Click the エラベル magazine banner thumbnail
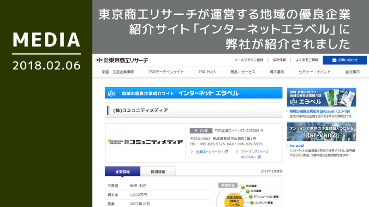This screenshot has width=369, height=207. tap(321, 97)
